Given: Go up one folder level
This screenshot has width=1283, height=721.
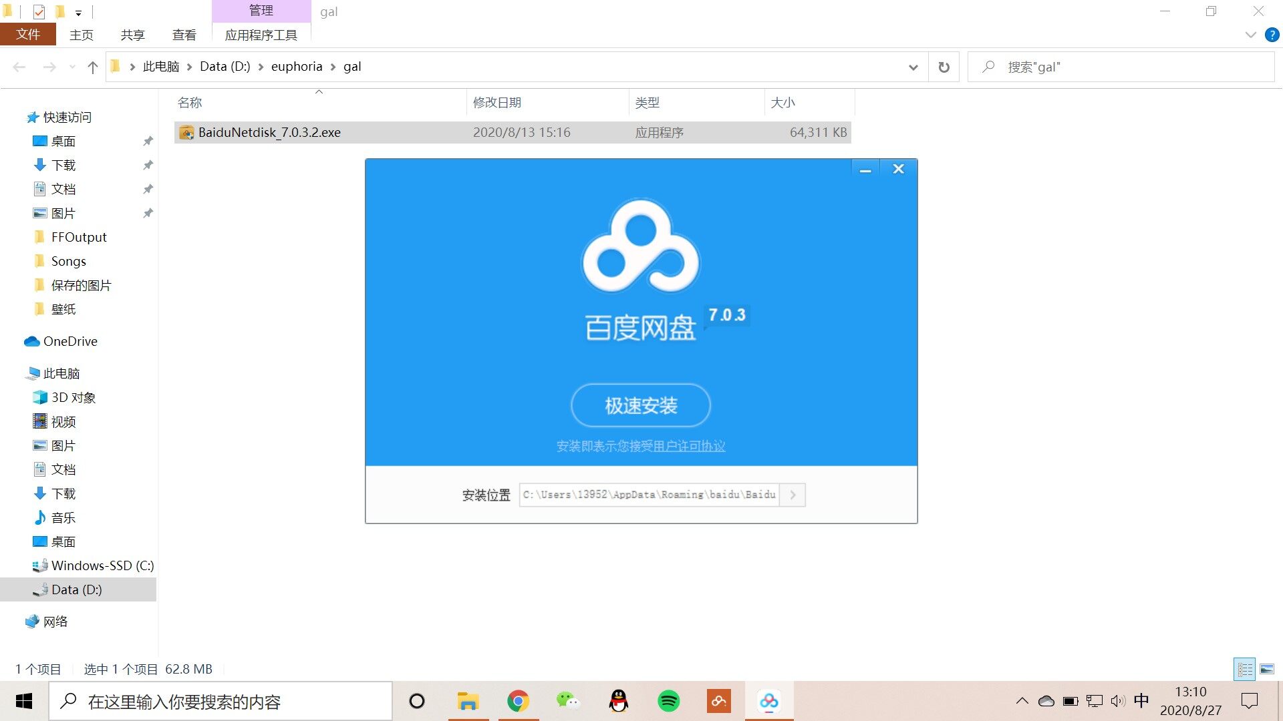Looking at the screenshot, I should (93, 67).
